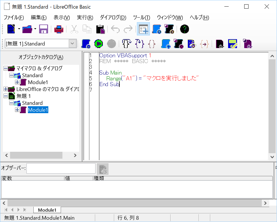This screenshot has width=277, height=222.
Task: Collapse Standard under 無題 1
Action: tap(12, 103)
